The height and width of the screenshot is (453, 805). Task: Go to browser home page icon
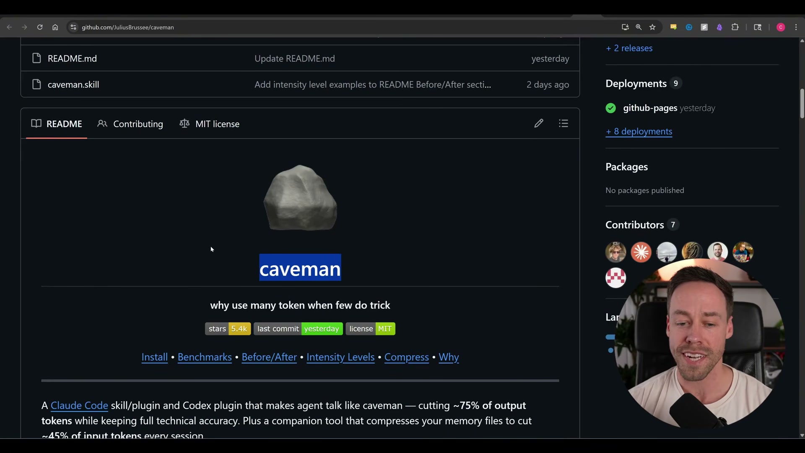(55, 27)
